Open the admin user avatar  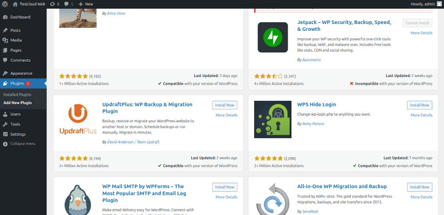(439, 4)
